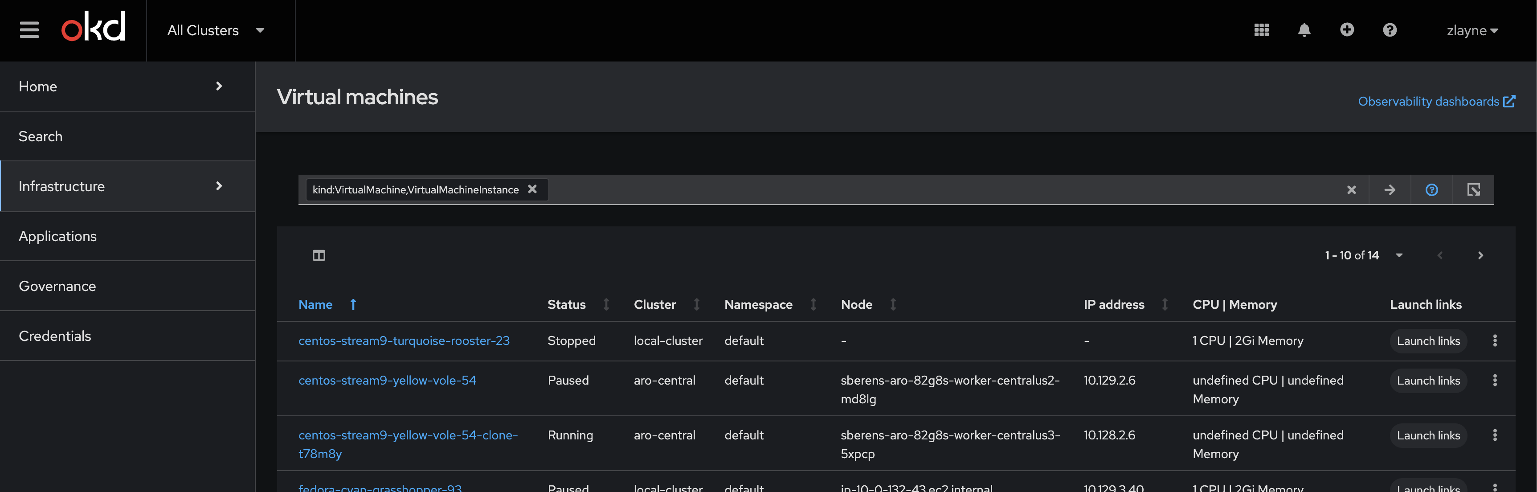Open help question mark icon in header

tap(1390, 30)
